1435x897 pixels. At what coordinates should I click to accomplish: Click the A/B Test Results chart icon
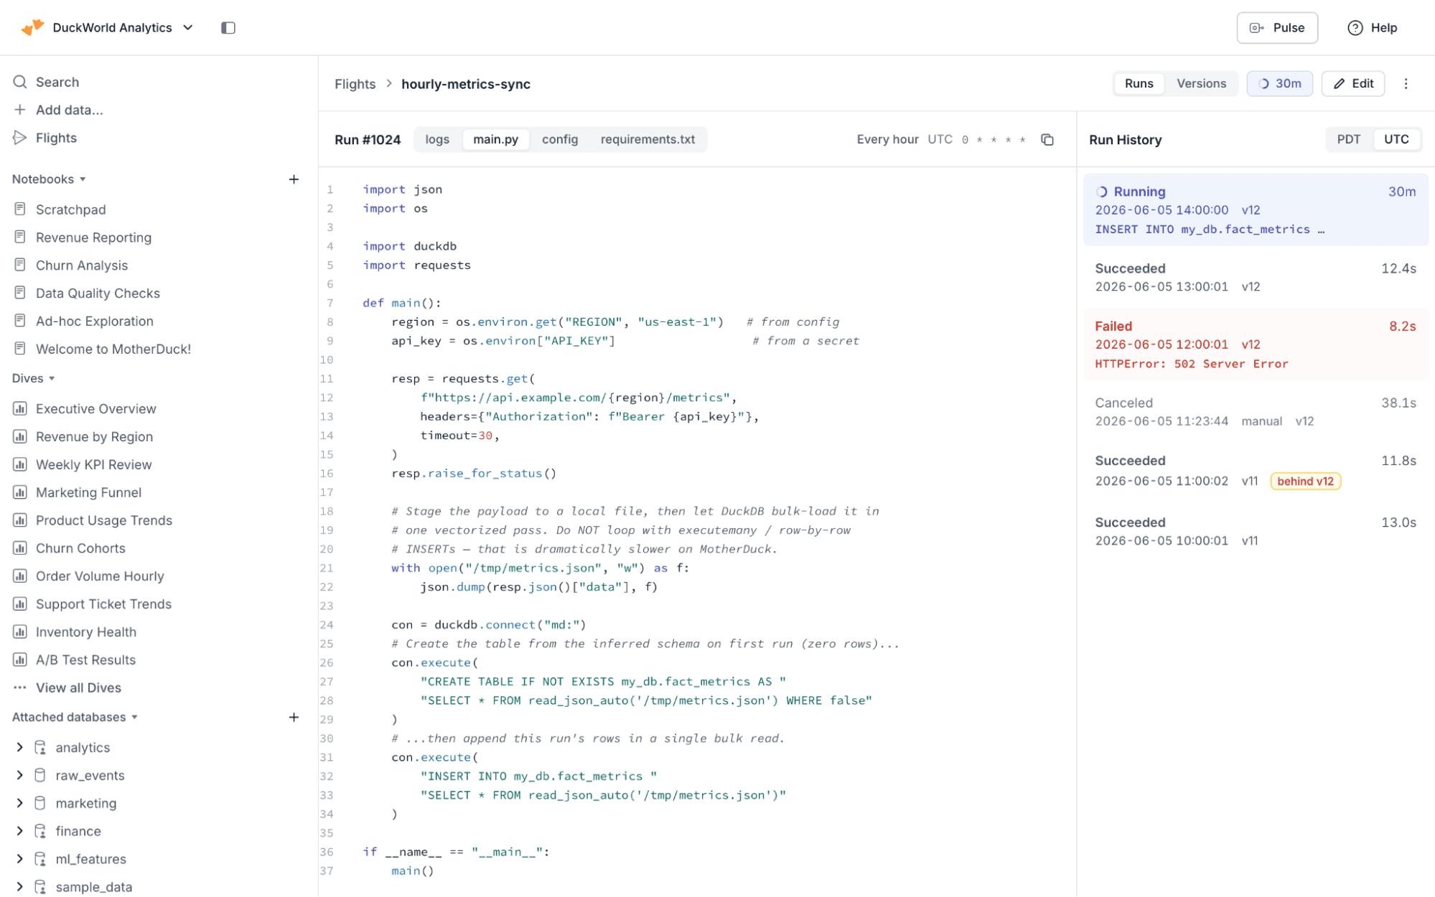pyautogui.click(x=20, y=660)
